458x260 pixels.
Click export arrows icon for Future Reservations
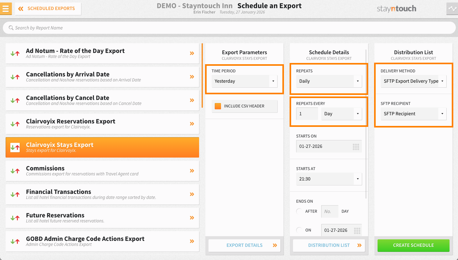click(x=15, y=218)
